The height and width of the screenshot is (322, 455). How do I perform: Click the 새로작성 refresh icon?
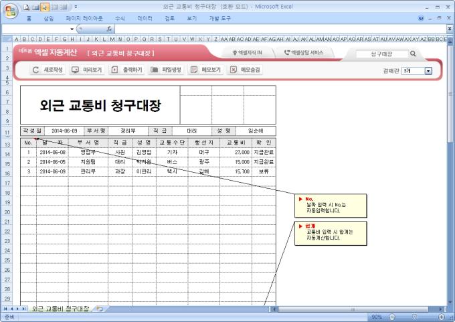click(x=35, y=70)
